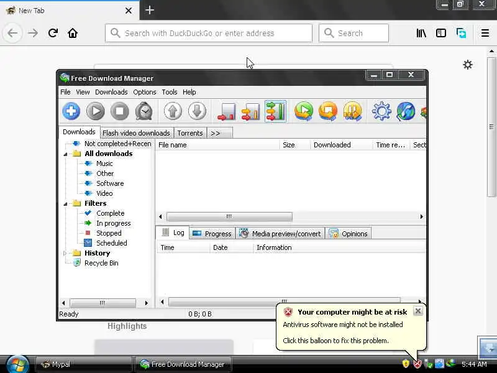Select the Complete filter
This screenshot has width=497, height=373.
(111, 213)
